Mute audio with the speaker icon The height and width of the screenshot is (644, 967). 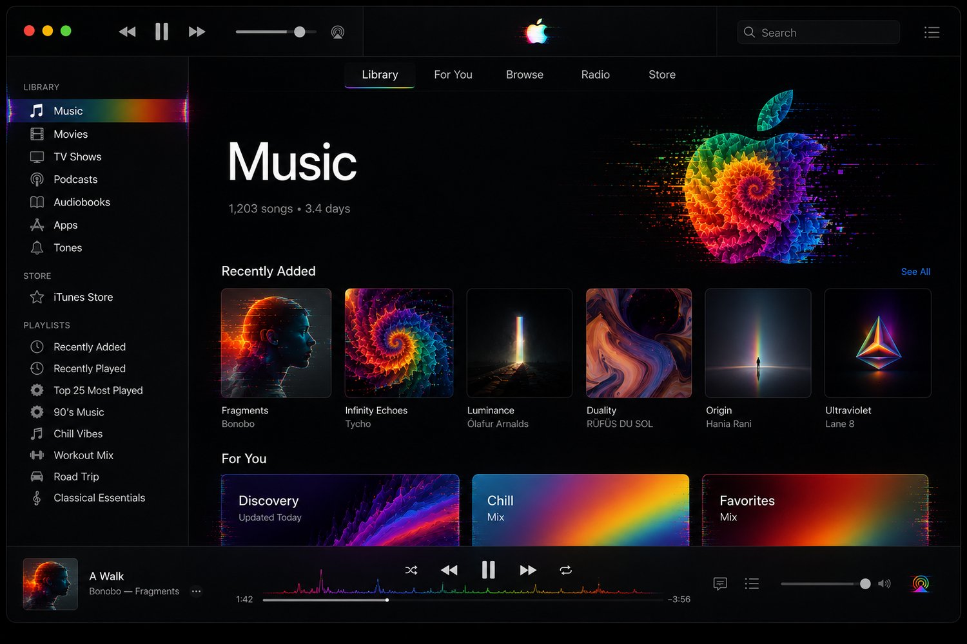pyautogui.click(x=884, y=583)
